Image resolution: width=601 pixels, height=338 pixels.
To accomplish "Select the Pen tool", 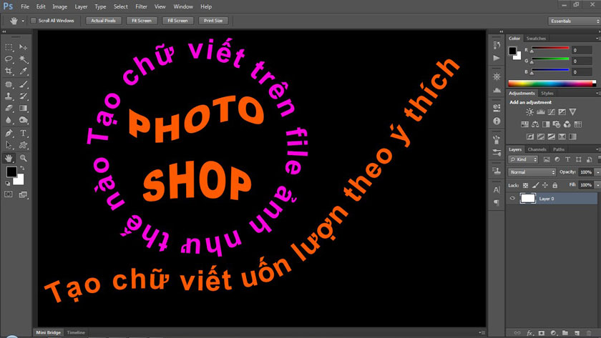I will [x=9, y=133].
